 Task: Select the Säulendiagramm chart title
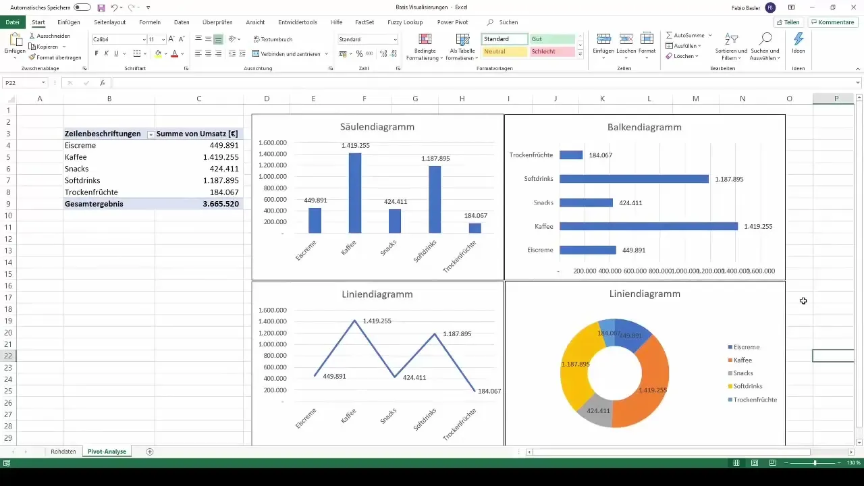[378, 127]
